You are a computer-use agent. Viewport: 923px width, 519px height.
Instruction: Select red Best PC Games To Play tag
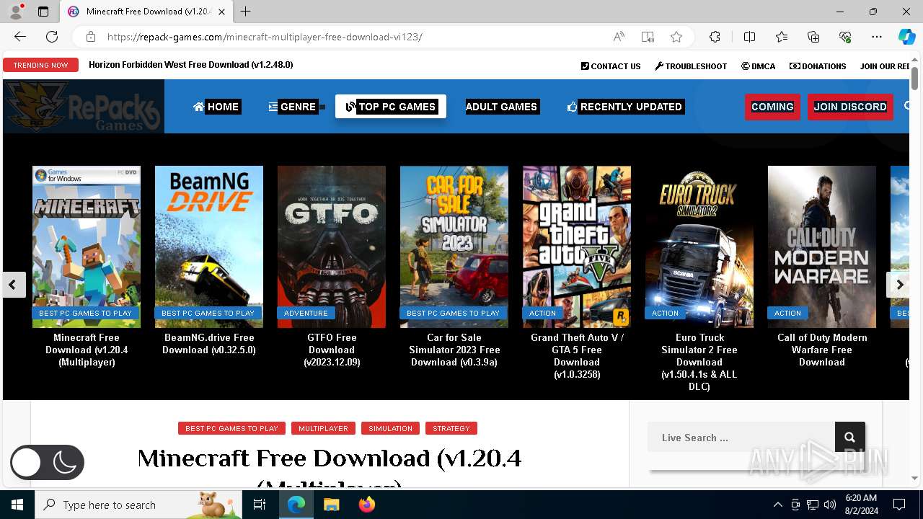[231, 428]
